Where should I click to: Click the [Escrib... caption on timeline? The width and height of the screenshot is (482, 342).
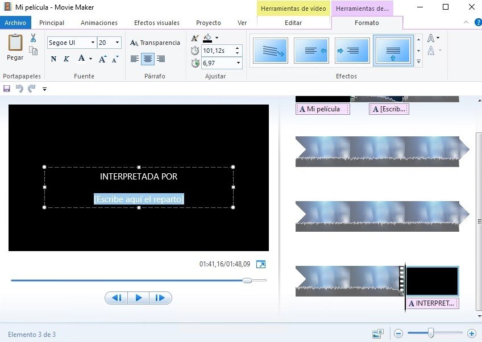[389, 109]
